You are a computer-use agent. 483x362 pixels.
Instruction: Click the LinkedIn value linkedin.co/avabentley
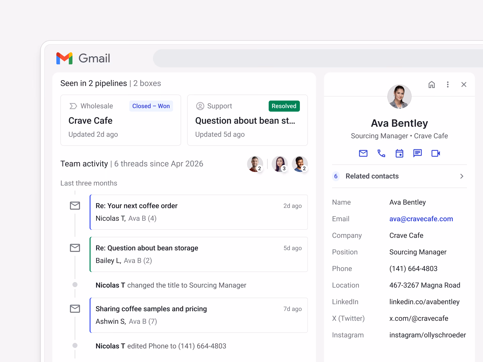coord(424,302)
